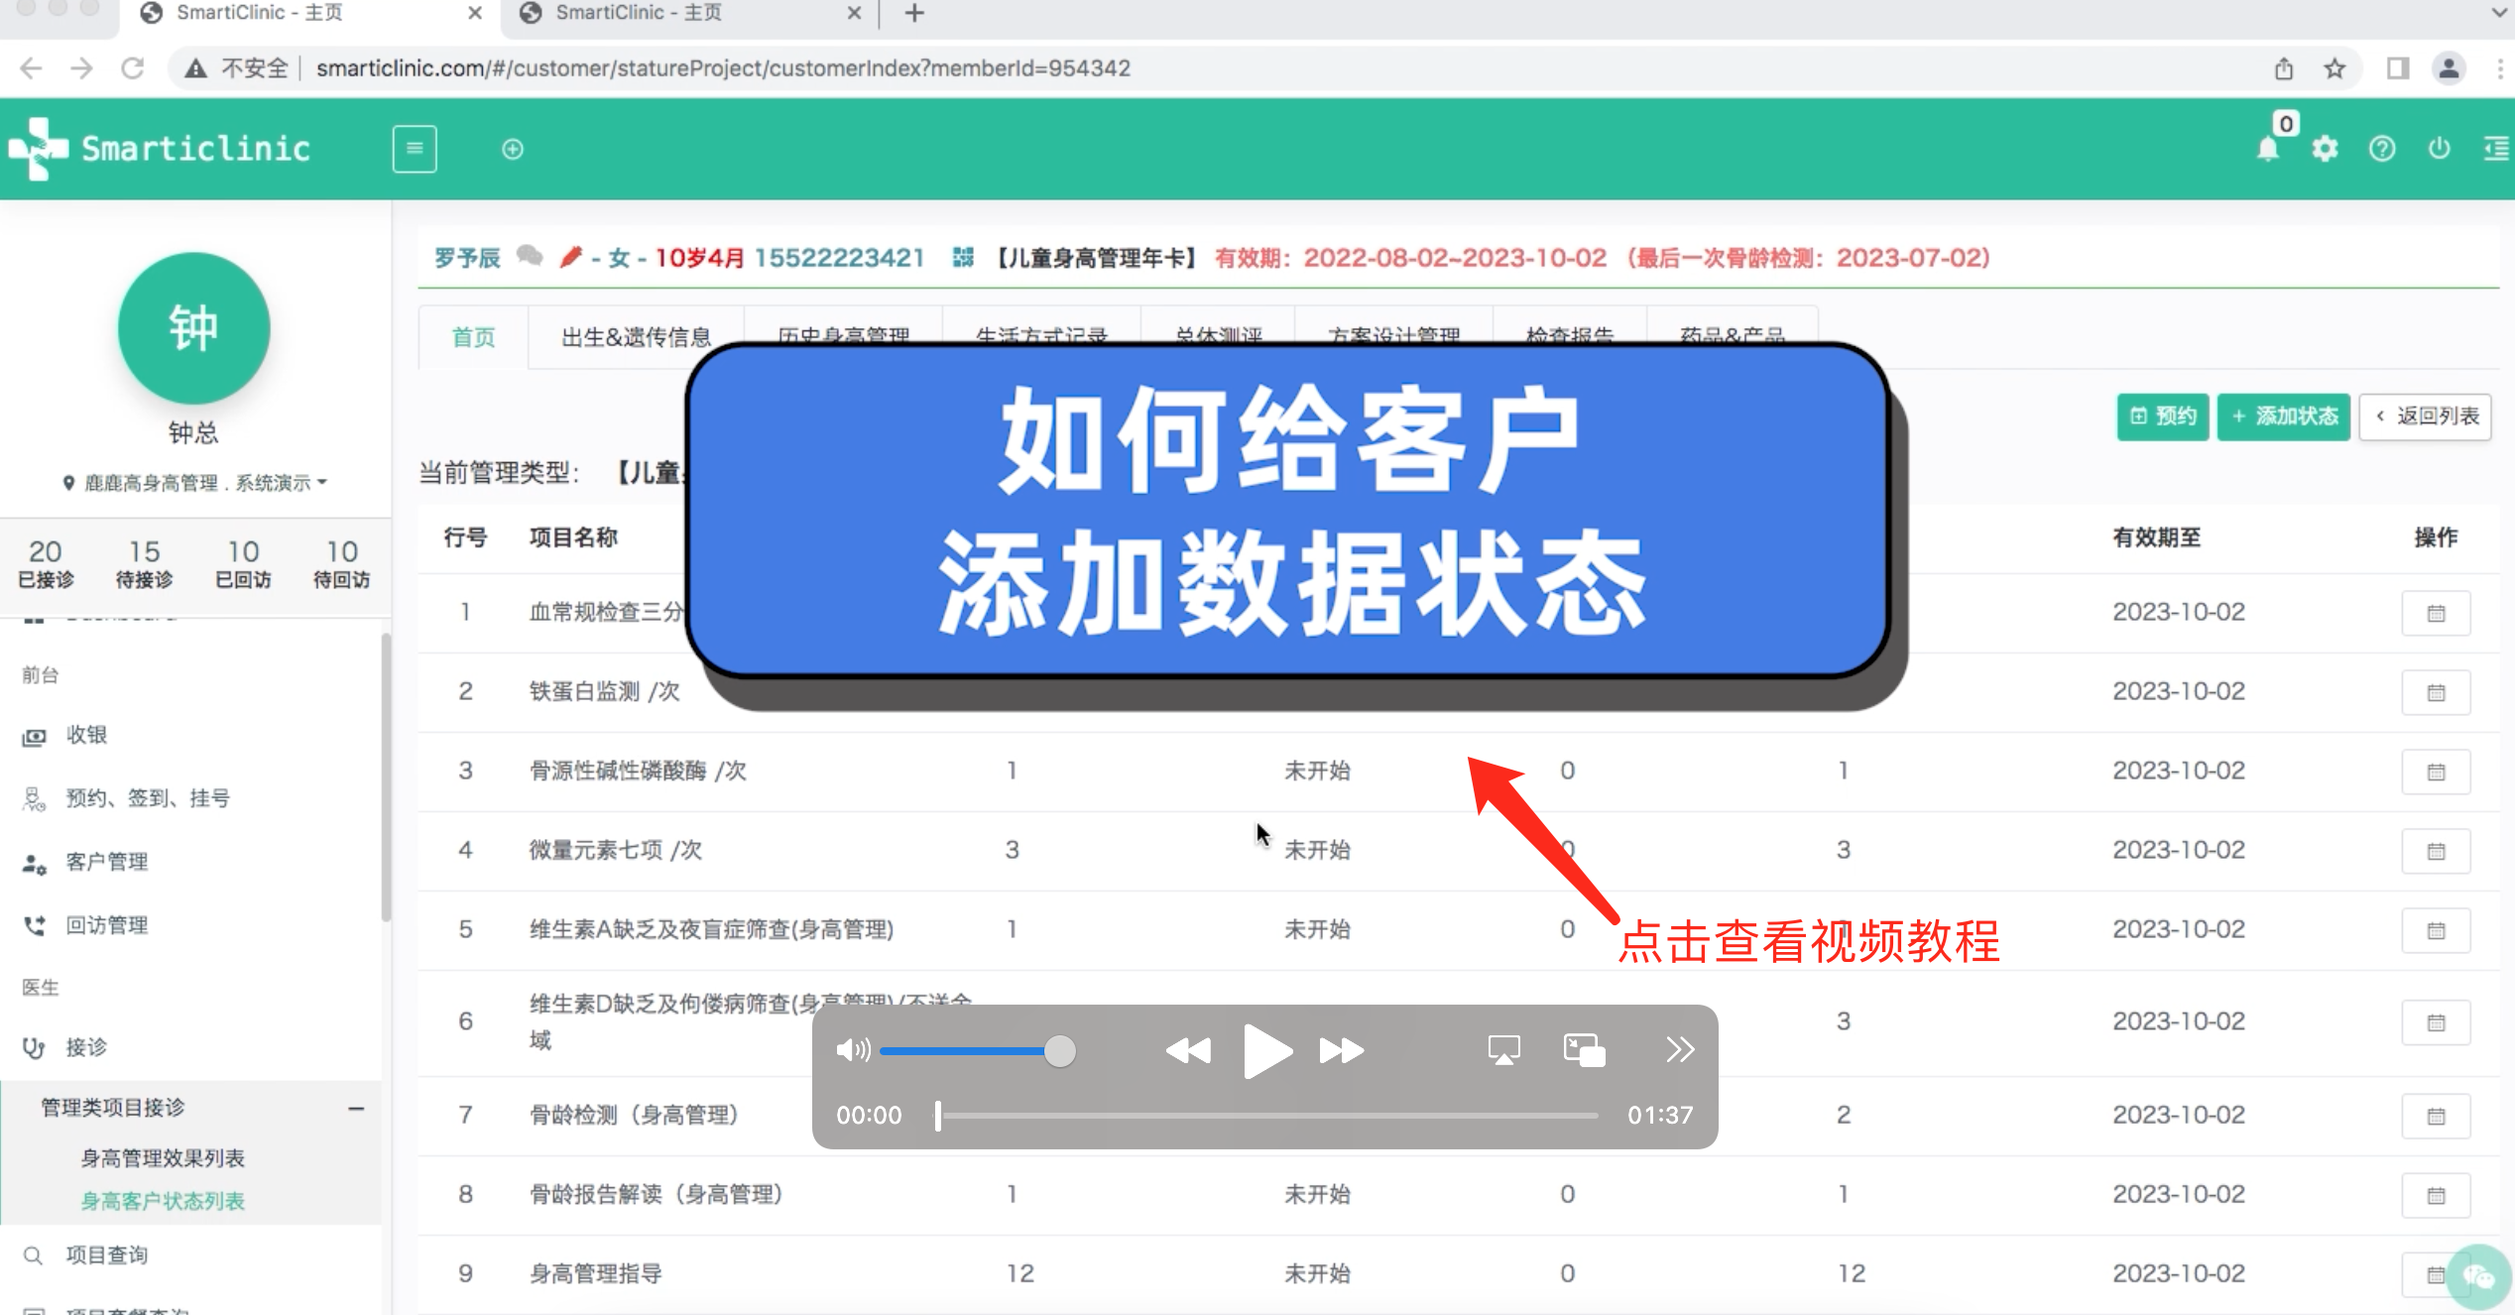Click the 返回列表 button
The height and width of the screenshot is (1315, 2515).
pos(2426,417)
